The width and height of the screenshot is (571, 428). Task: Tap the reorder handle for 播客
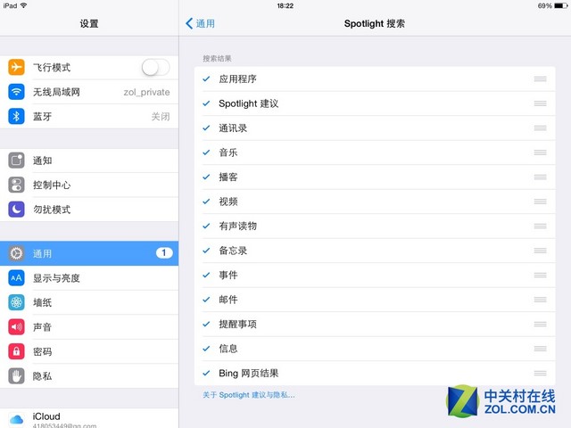click(x=540, y=177)
